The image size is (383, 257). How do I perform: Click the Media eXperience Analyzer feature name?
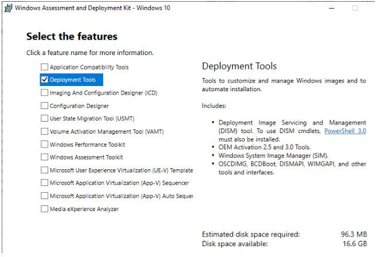pyautogui.click(x=84, y=209)
